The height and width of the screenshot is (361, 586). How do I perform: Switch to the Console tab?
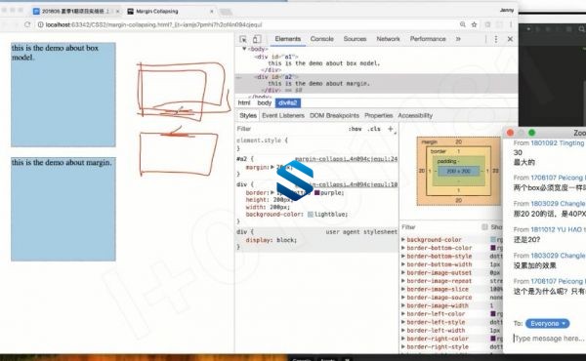pos(321,39)
